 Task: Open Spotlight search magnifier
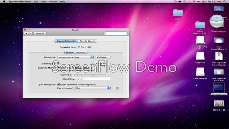click(x=224, y=1)
